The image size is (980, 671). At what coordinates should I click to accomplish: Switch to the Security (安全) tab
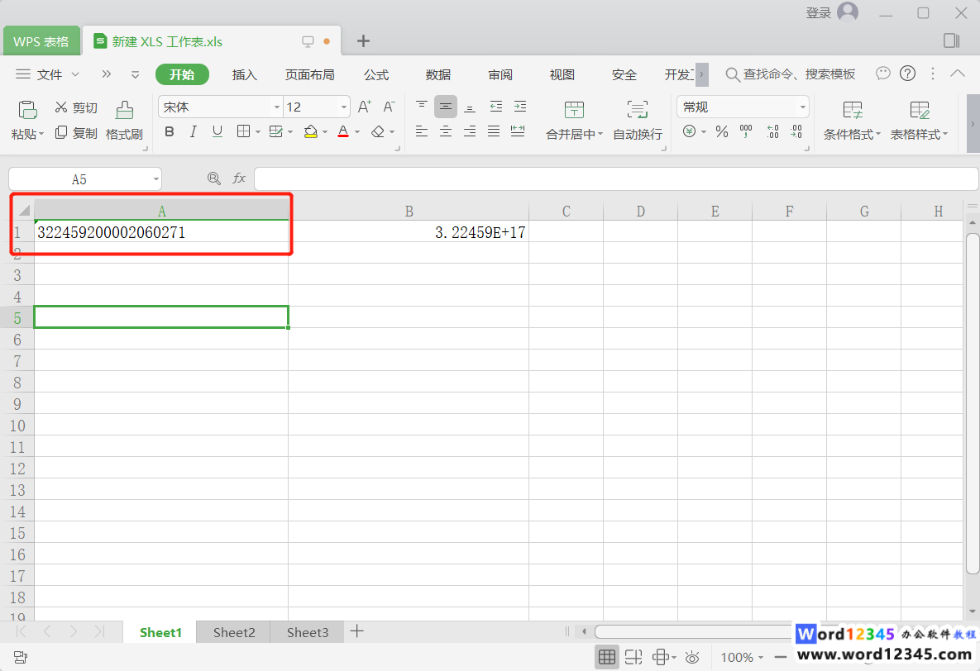[624, 75]
